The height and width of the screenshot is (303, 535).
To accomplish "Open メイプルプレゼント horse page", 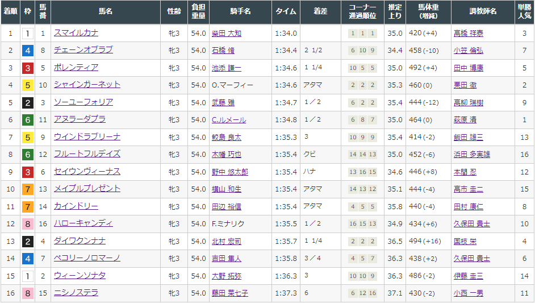I will 87,189.
